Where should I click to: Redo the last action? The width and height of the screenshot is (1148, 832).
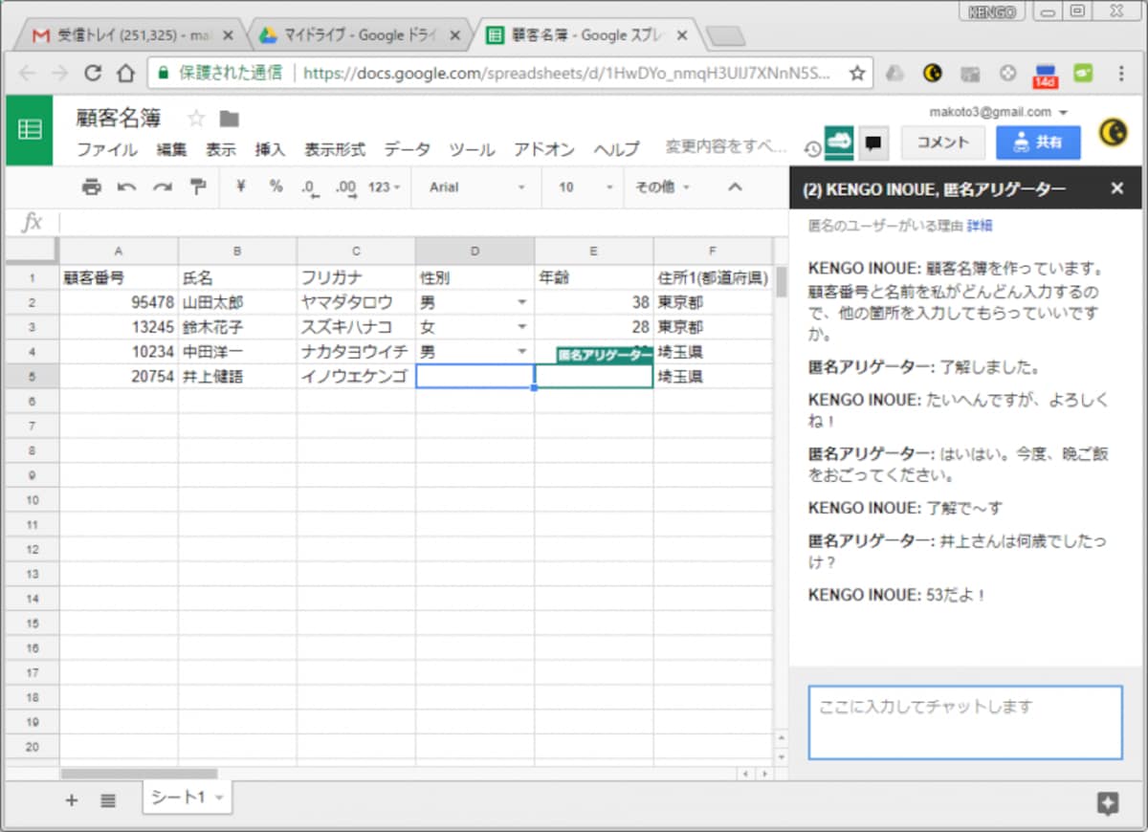(x=162, y=187)
